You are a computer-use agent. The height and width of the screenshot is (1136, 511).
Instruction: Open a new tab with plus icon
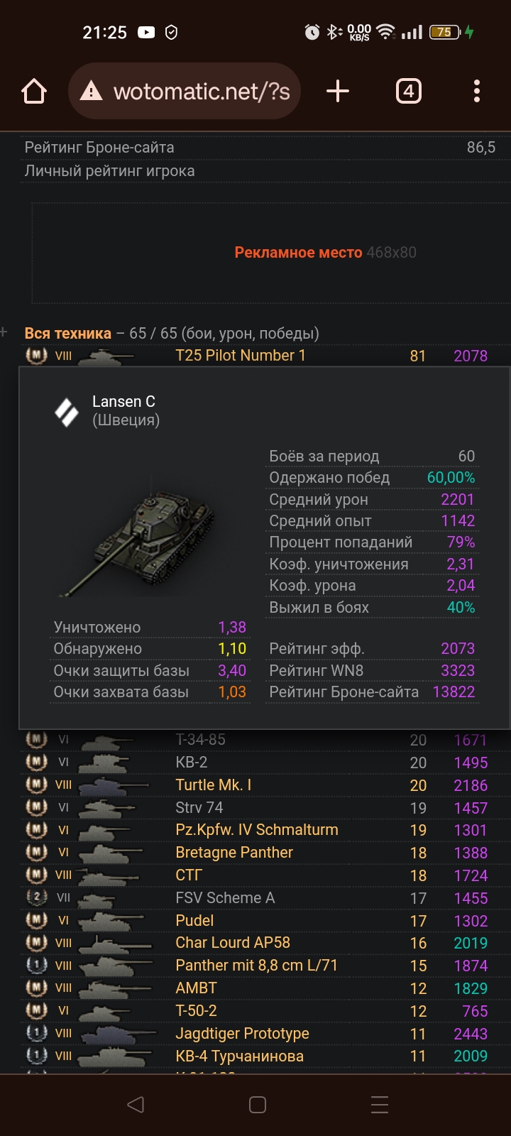338,92
